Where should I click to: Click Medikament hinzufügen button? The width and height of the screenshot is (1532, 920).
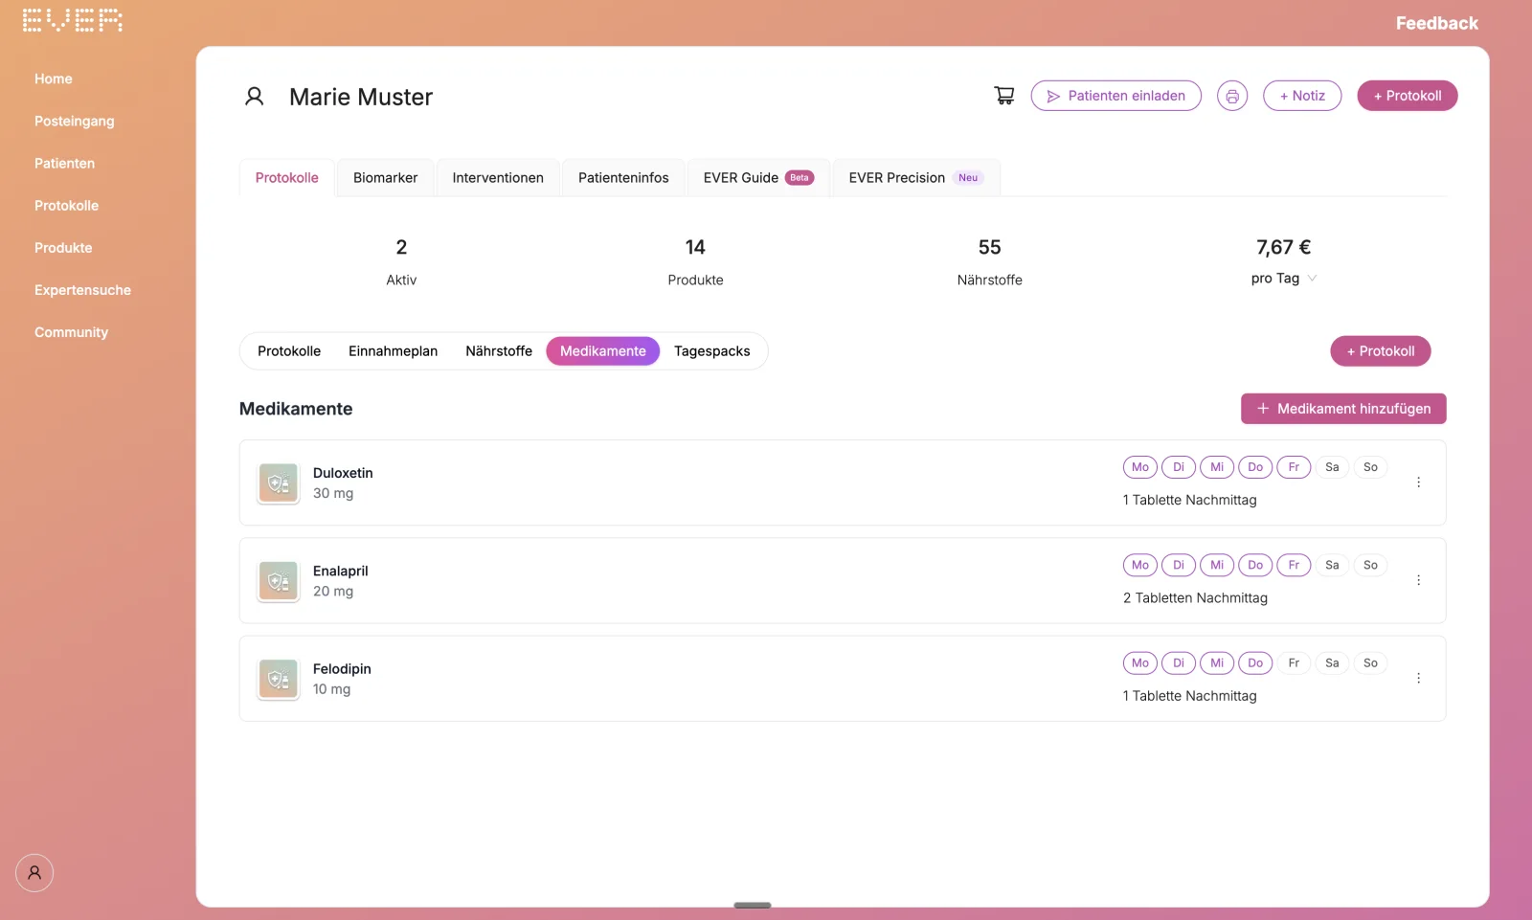click(1343, 409)
